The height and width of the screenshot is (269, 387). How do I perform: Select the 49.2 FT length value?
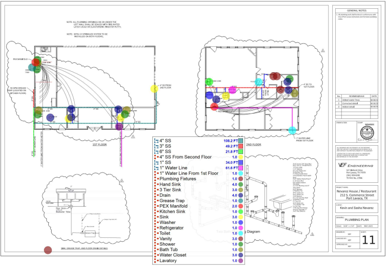231,146
